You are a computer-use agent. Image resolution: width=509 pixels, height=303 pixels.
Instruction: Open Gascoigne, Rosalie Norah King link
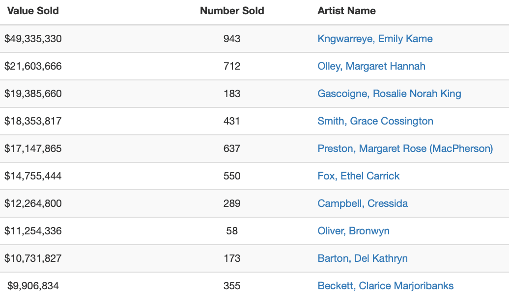coord(389,94)
